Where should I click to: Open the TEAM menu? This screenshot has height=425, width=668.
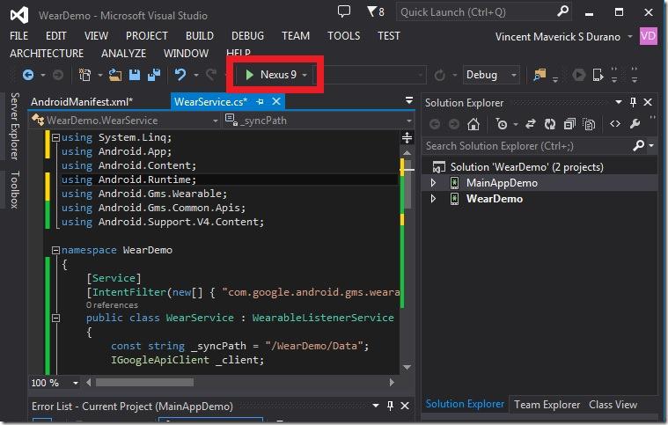click(x=296, y=36)
